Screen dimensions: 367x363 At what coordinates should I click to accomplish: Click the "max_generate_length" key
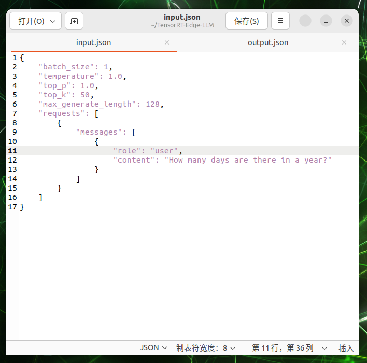pyautogui.click(x=87, y=104)
